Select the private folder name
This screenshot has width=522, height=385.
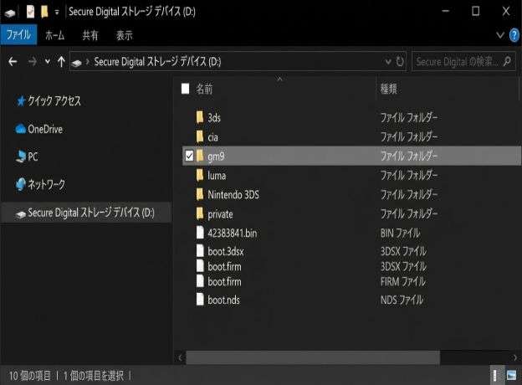pos(220,214)
